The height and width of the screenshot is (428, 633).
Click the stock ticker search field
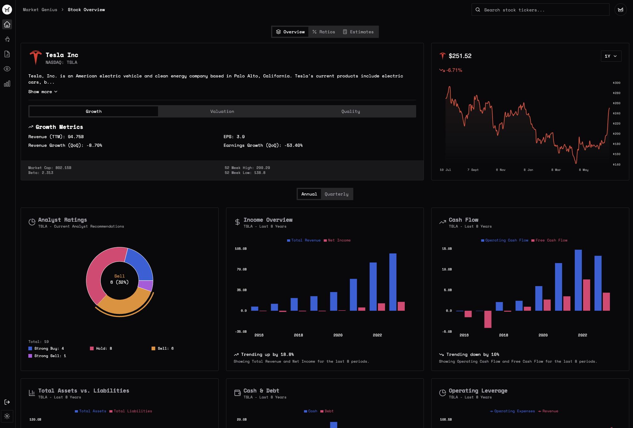540,10
